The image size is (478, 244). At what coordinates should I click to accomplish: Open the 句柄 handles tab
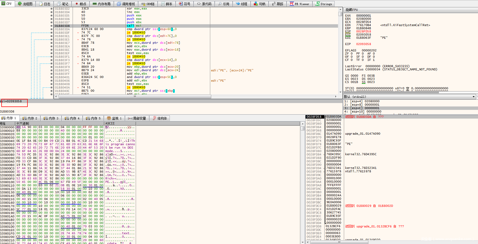tap(260, 4)
